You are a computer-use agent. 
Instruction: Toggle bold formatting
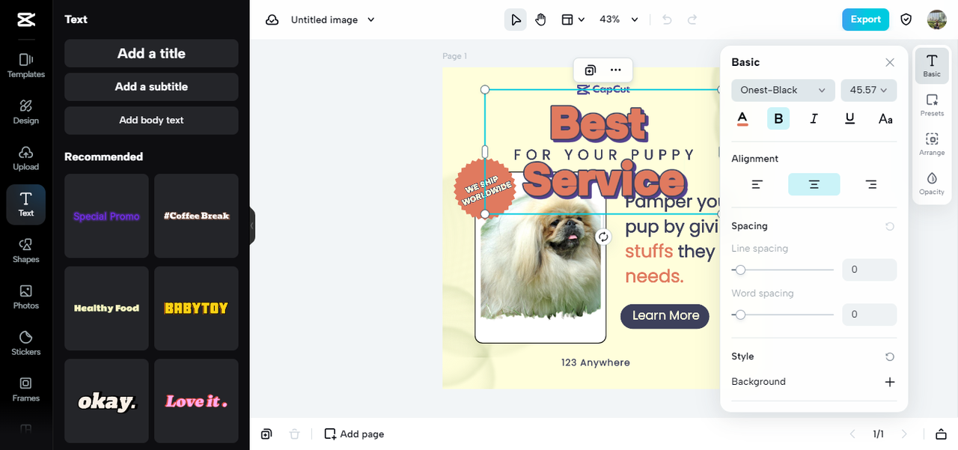(778, 118)
